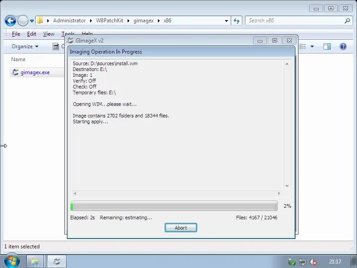This screenshot has height=268, width=357.
Task: Click the Explorer back navigation arrow
Action: point(10,21)
